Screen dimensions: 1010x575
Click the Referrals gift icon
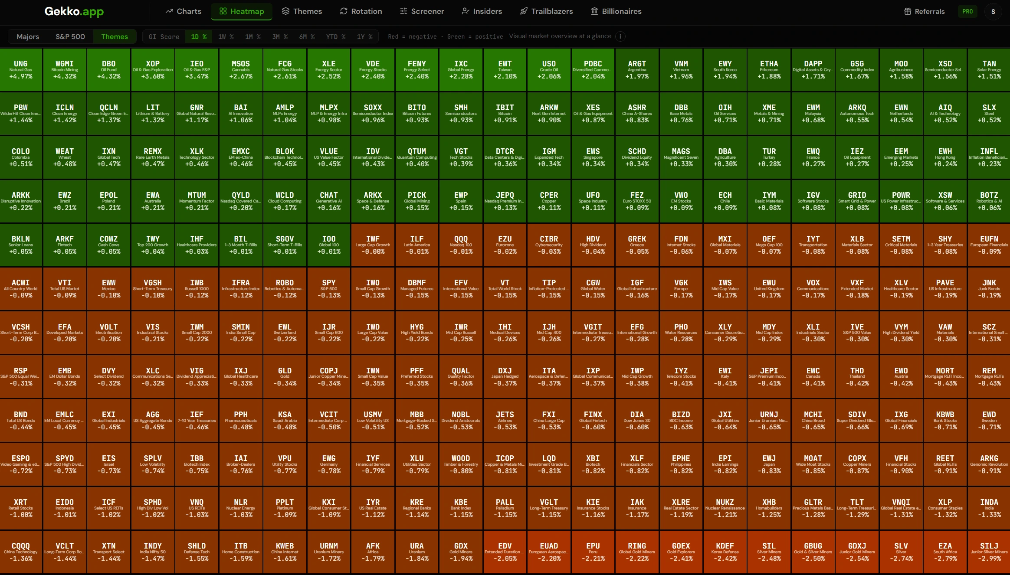(x=908, y=11)
